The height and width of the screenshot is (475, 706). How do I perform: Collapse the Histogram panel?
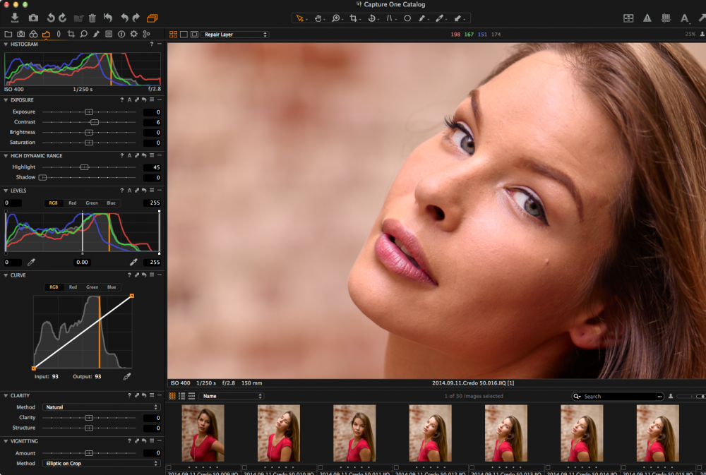coord(6,44)
